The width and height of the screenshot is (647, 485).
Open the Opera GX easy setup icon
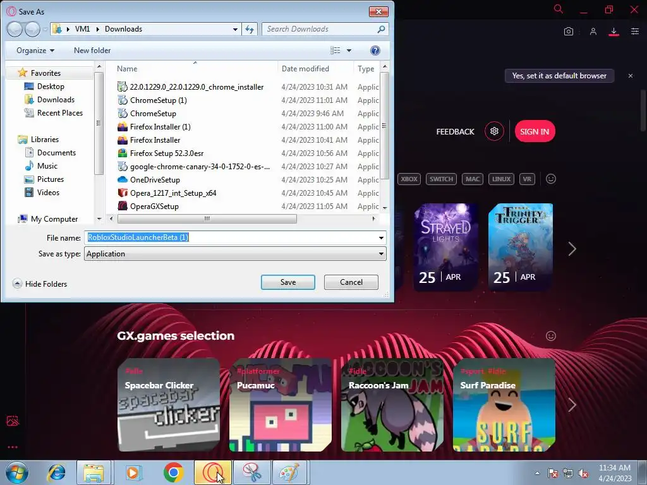(635, 32)
